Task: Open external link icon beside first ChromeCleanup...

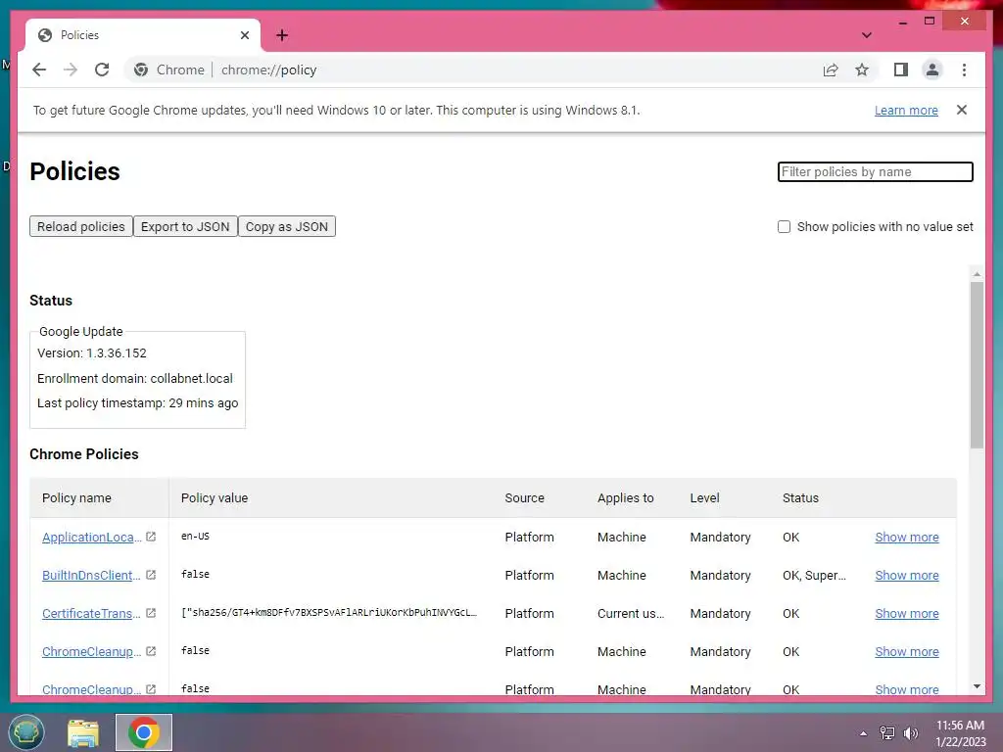Action: click(x=151, y=651)
